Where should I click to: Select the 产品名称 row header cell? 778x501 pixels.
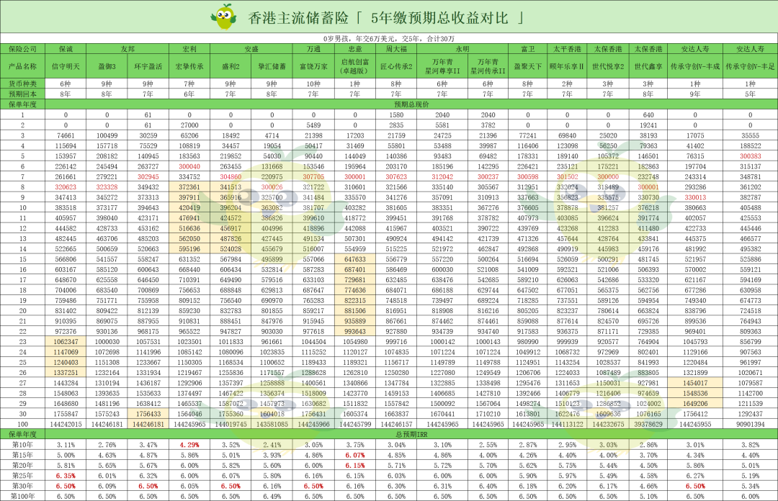point(22,66)
